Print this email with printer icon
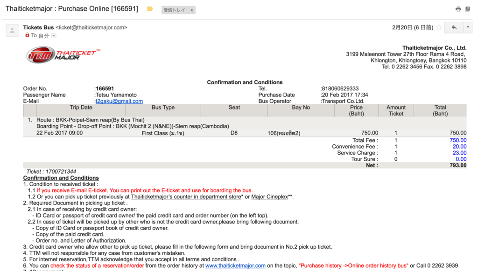The height and width of the screenshot is (271, 478). [458, 9]
